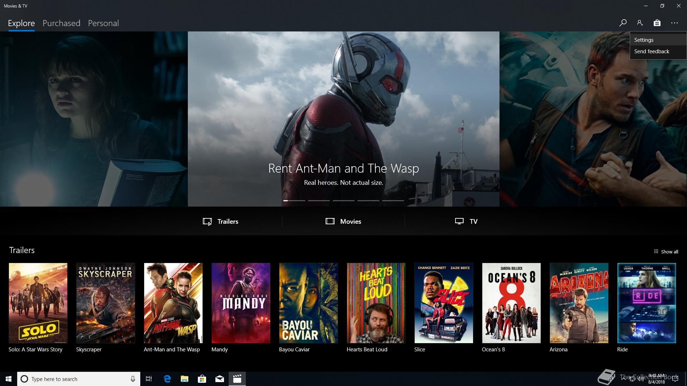Image resolution: width=687 pixels, height=386 pixels.
Task: Click Show all for Trailers
Action: point(666,252)
